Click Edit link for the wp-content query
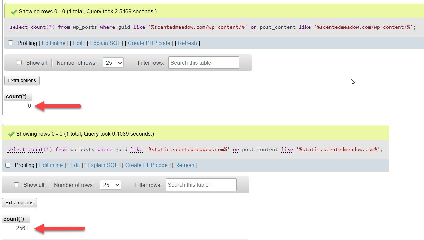This screenshot has width=424, height=240. pos(78,43)
